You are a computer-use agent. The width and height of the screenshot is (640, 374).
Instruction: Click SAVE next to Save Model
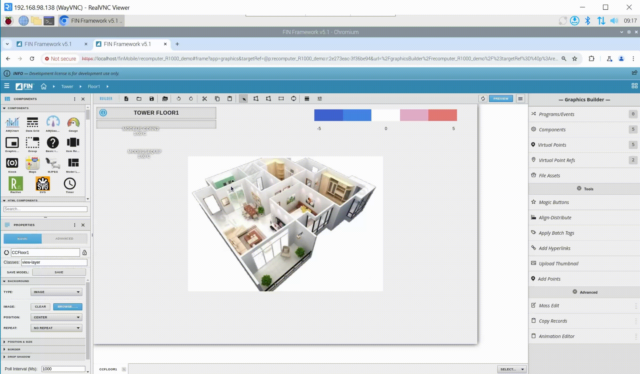59,272
